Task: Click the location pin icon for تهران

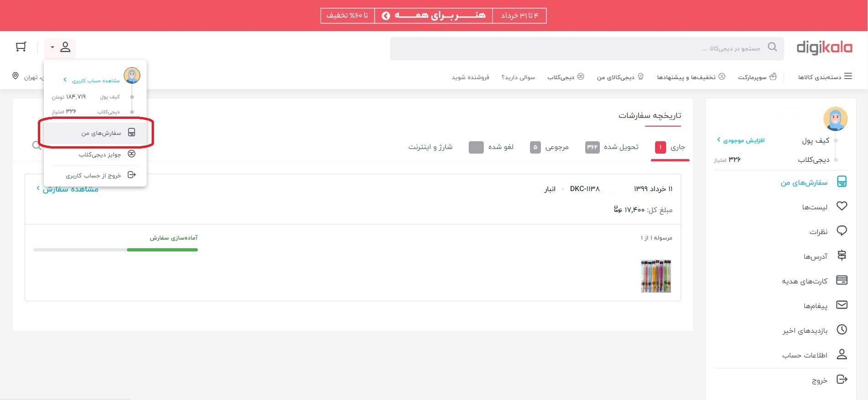Action: [16, 76]
